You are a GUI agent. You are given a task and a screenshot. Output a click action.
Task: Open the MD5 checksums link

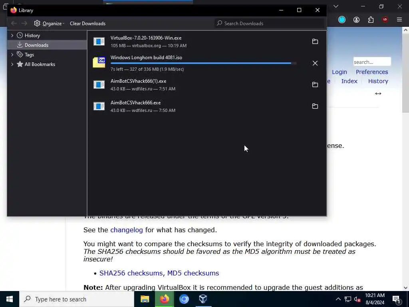(193, 273)
